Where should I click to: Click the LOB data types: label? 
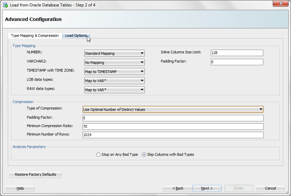40,79
